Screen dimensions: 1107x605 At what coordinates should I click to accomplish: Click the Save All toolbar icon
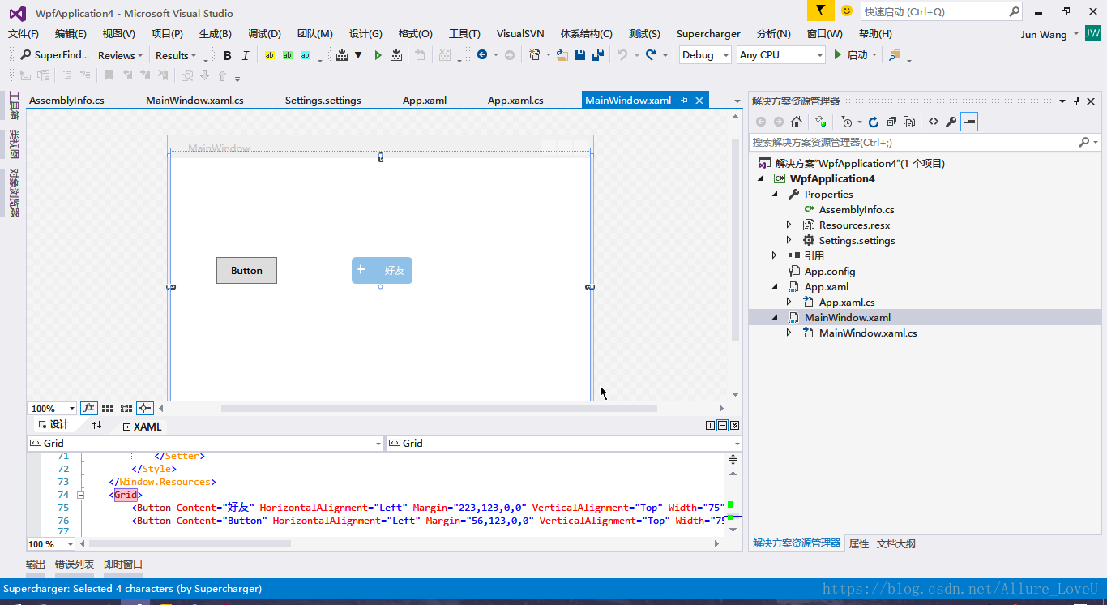[x=598, y=55]
